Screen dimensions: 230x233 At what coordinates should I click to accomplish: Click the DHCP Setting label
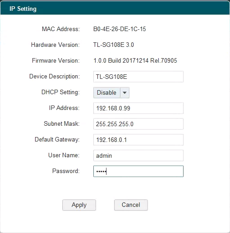tap(60, 92)
